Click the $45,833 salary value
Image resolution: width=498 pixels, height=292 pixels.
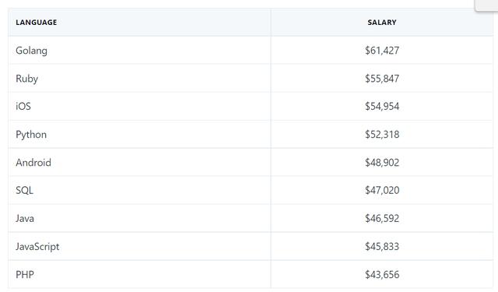coord(382,246)
